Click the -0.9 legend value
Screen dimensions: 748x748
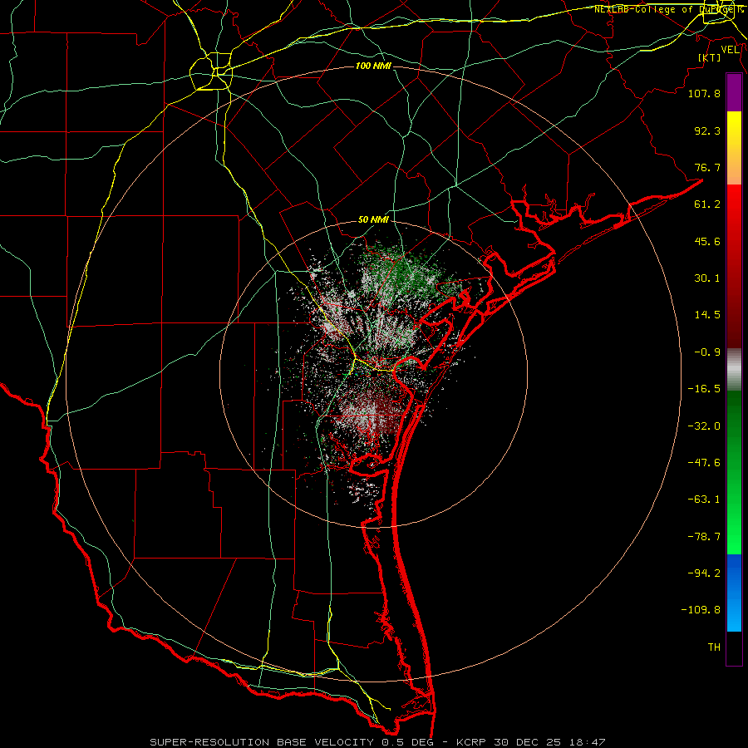click(707, 352)
